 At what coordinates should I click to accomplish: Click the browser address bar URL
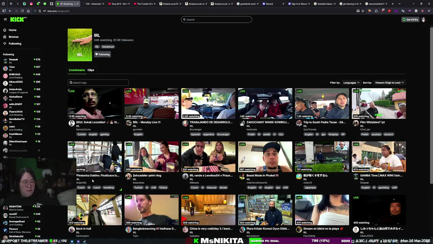(x=58, y=11)
